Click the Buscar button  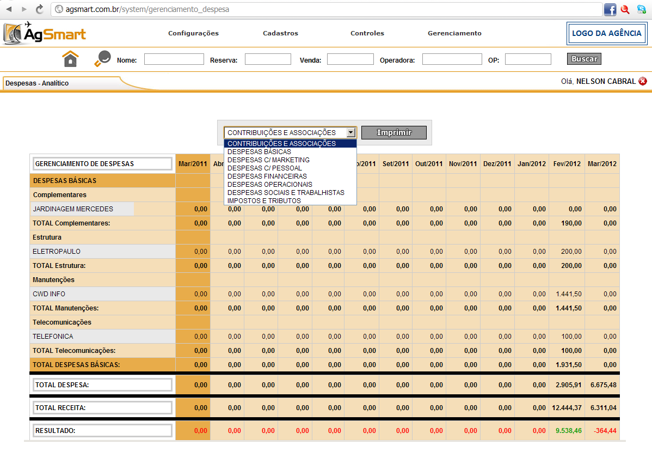584,59
